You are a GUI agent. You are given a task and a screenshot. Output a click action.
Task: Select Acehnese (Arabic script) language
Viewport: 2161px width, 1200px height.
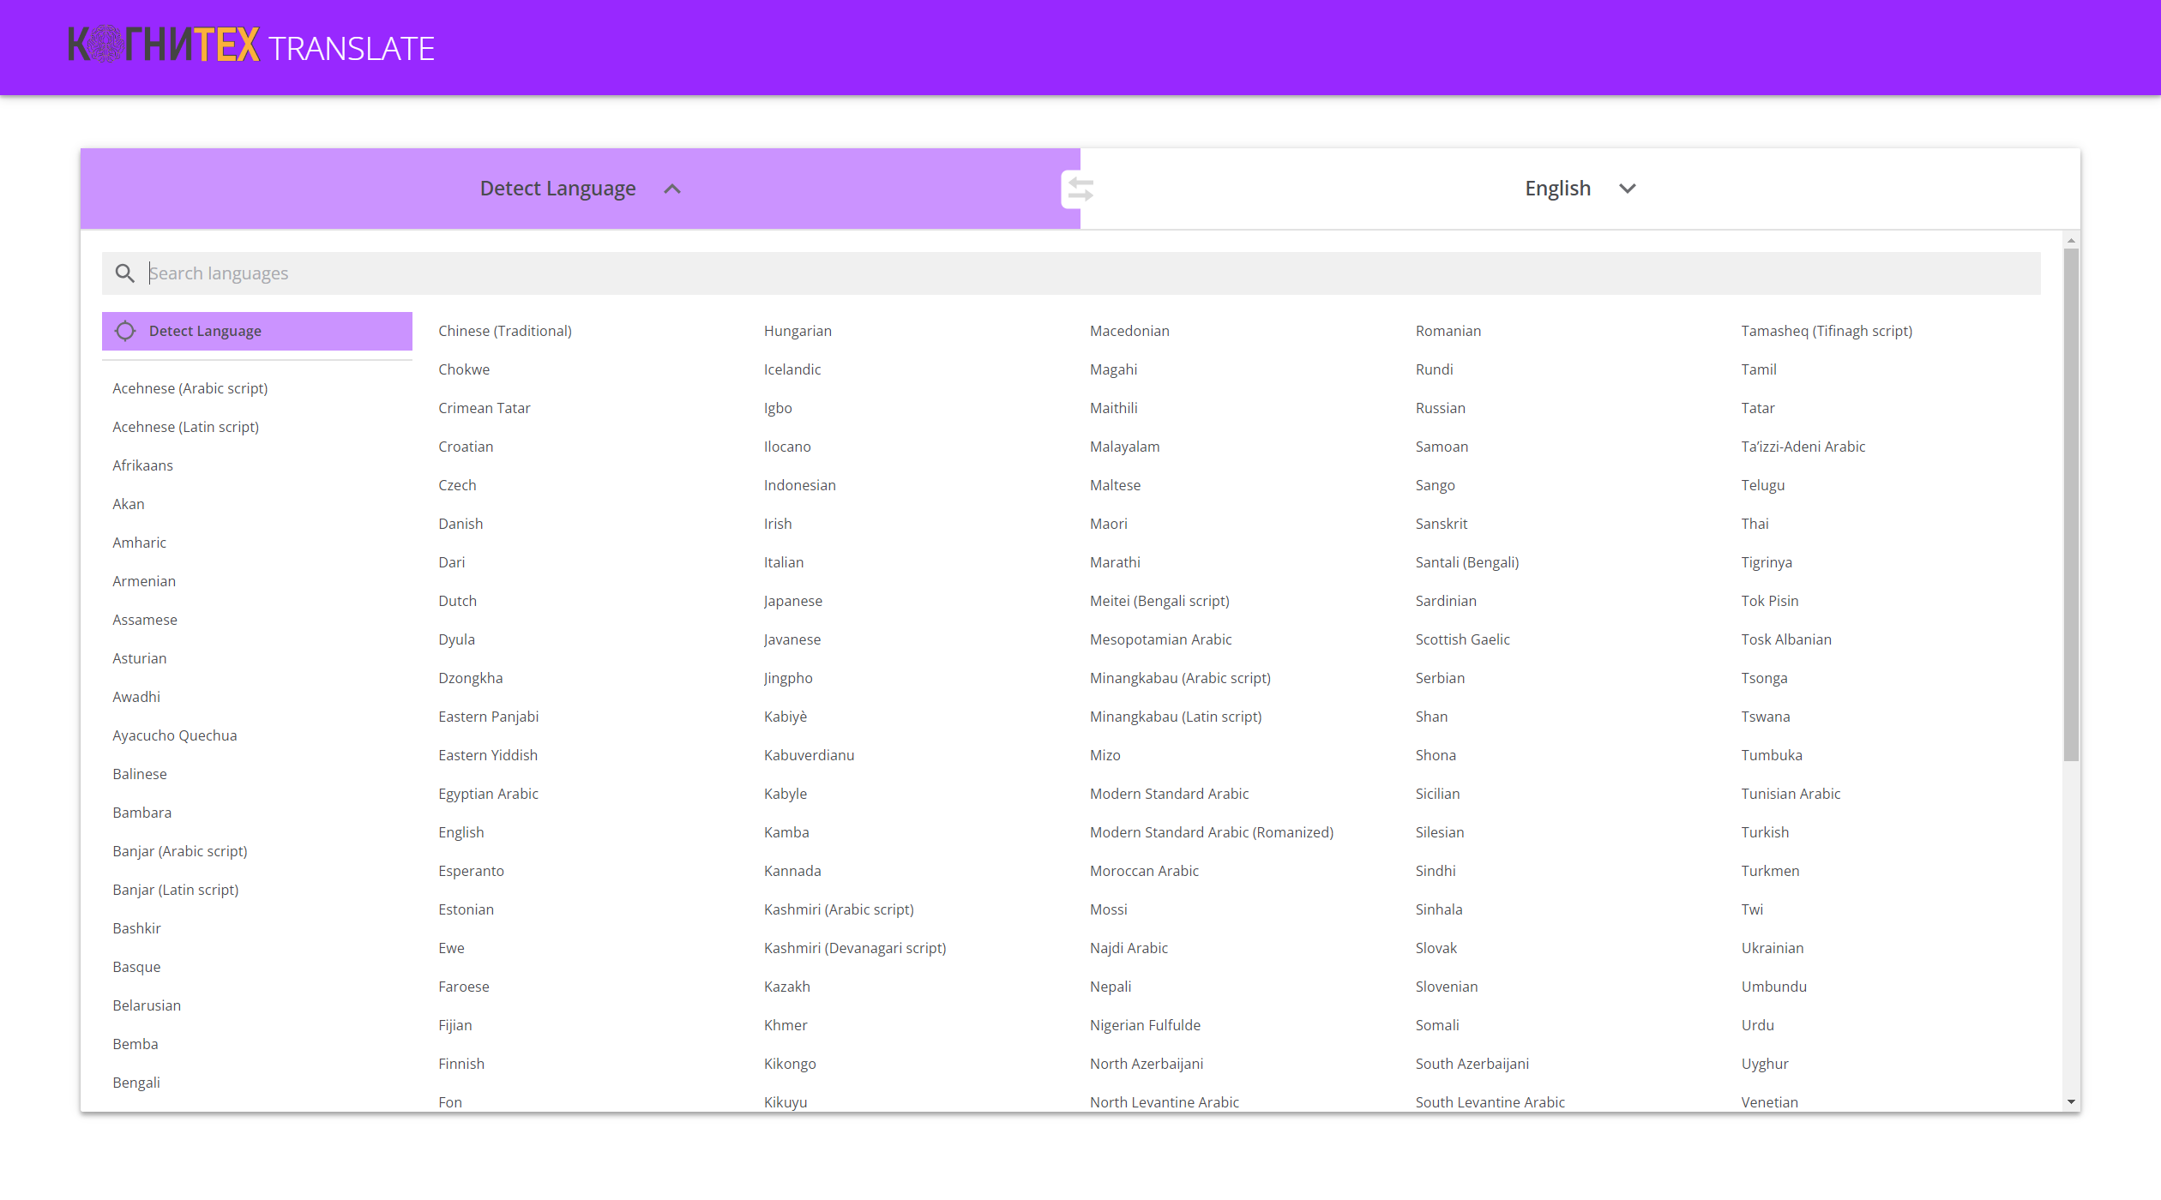(190, 388)
